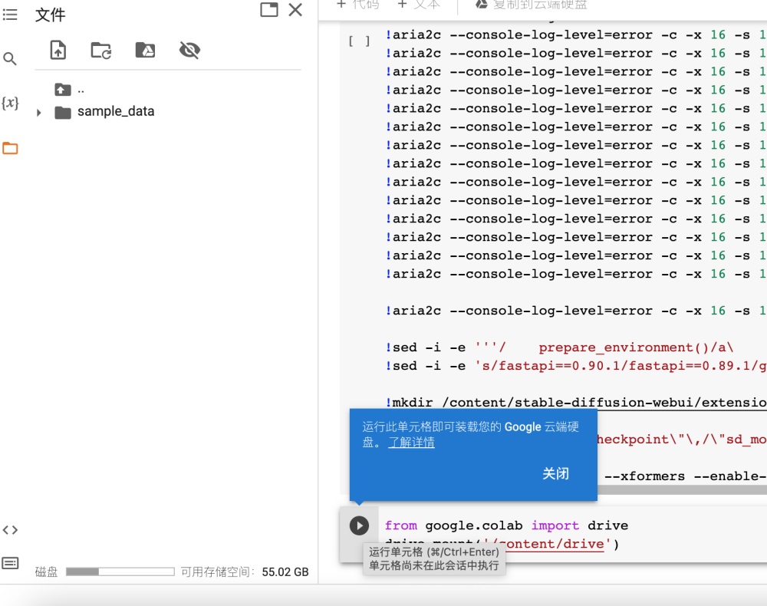Close the files side panel
This screenshot has width=767, height=606.
click(x=295, y=10)
